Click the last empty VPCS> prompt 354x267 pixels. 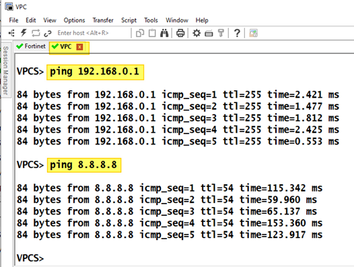(30, 258)
